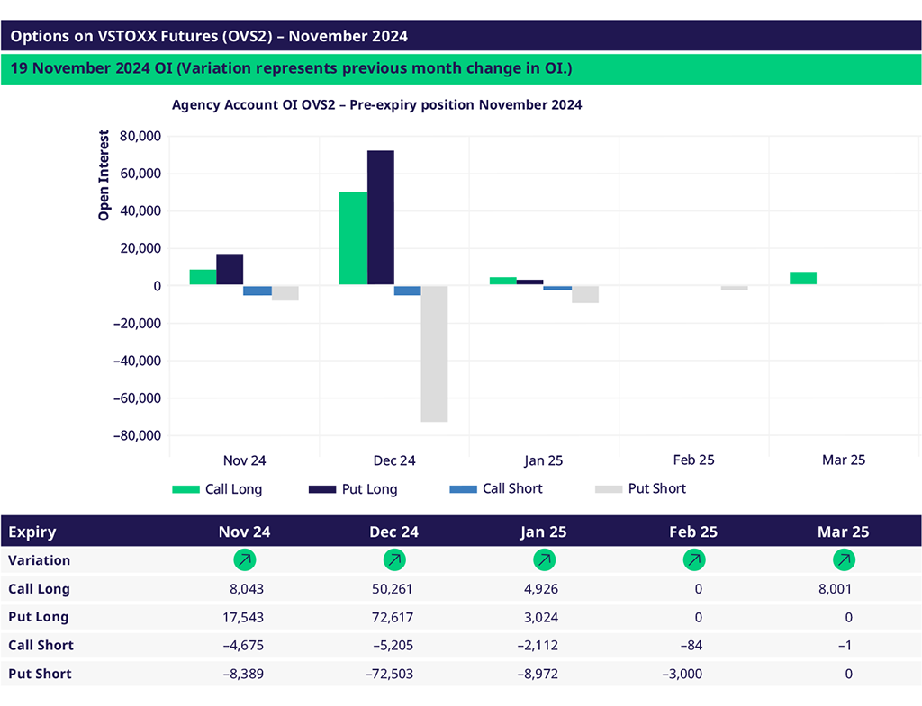Click the Jan 25 variation up-arrow icon
This screenshot has width=922, height=706.
point(544,560)
